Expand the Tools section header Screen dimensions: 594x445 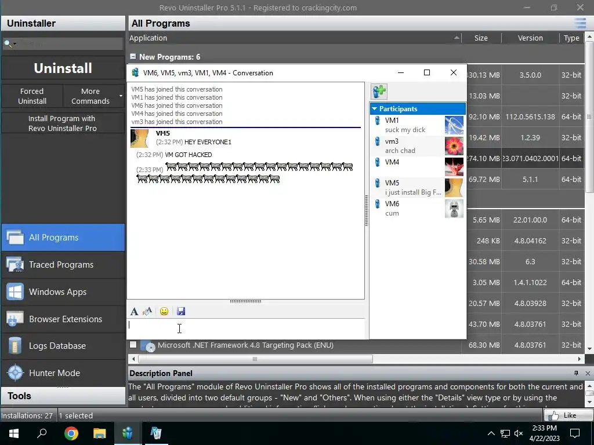pos(63,396)
